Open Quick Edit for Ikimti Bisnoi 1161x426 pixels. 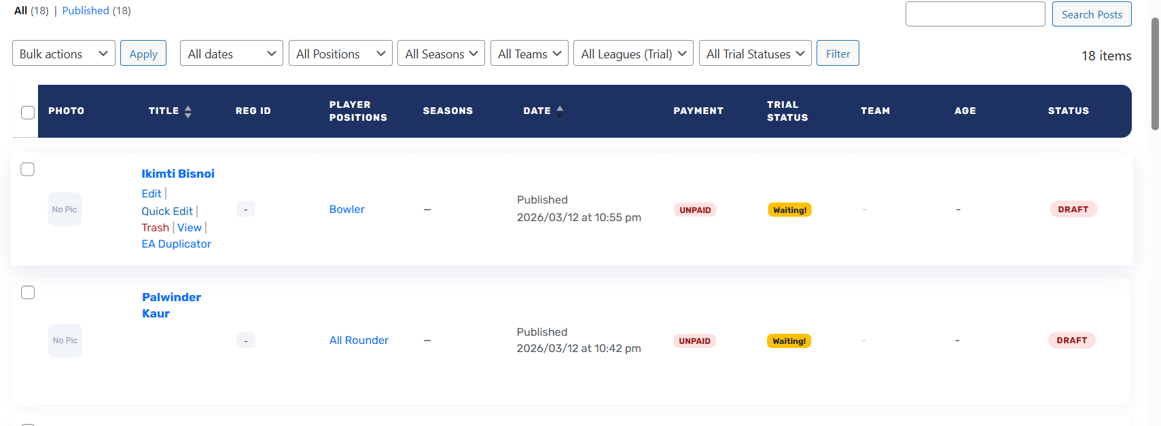167,211
